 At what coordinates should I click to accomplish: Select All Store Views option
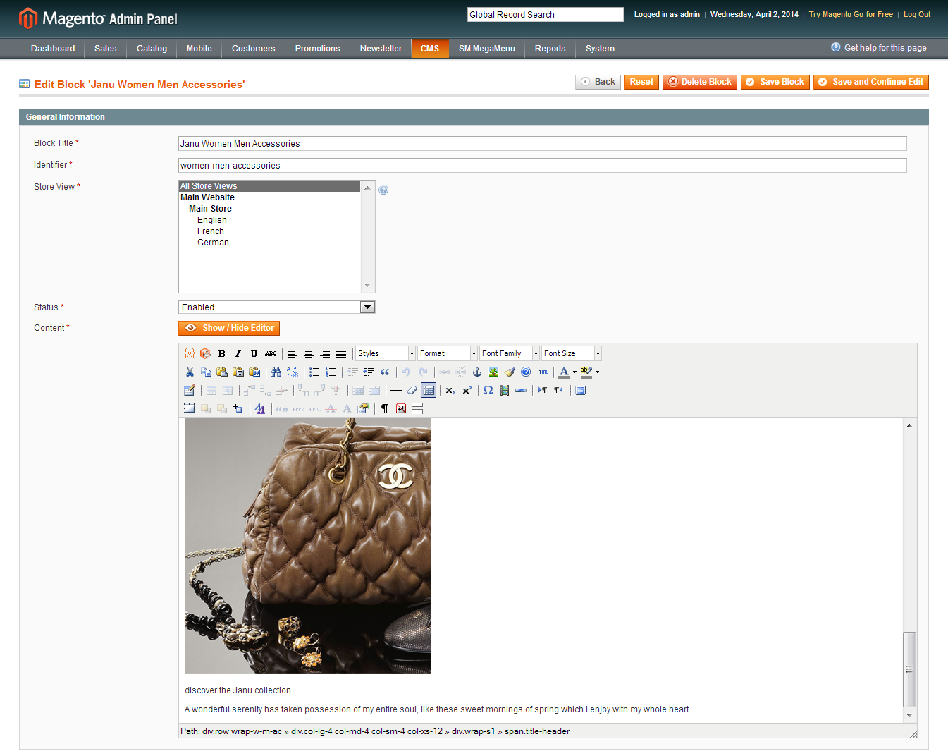[270, 186]
